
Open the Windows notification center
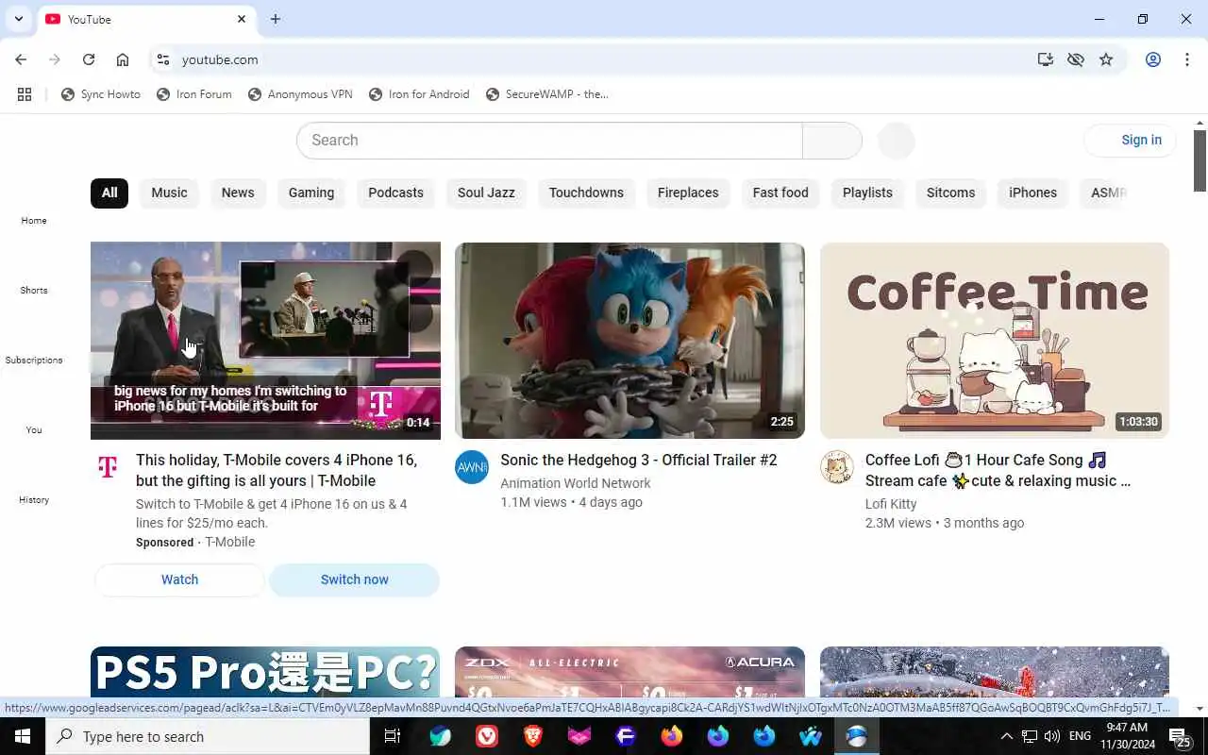click(1180, 736)
